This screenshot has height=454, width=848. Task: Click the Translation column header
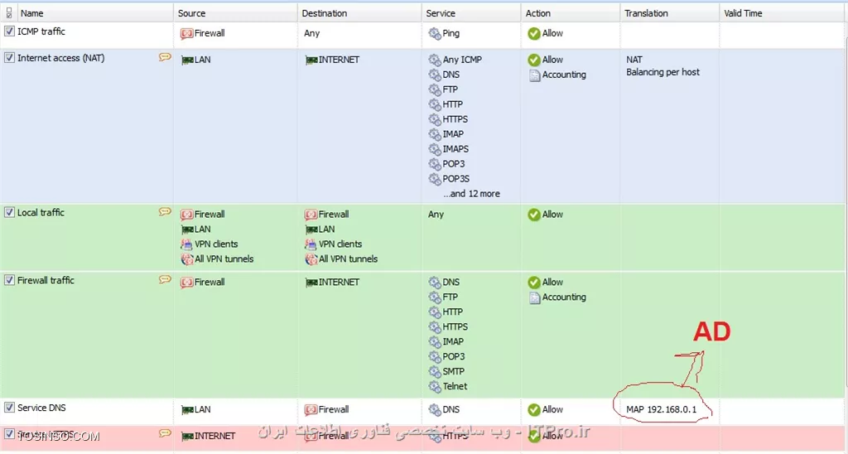[669, 13]
